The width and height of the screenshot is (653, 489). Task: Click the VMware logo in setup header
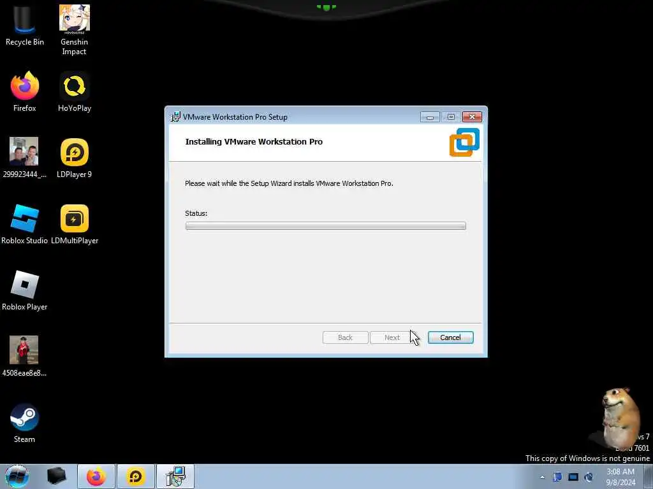point(464,142)
